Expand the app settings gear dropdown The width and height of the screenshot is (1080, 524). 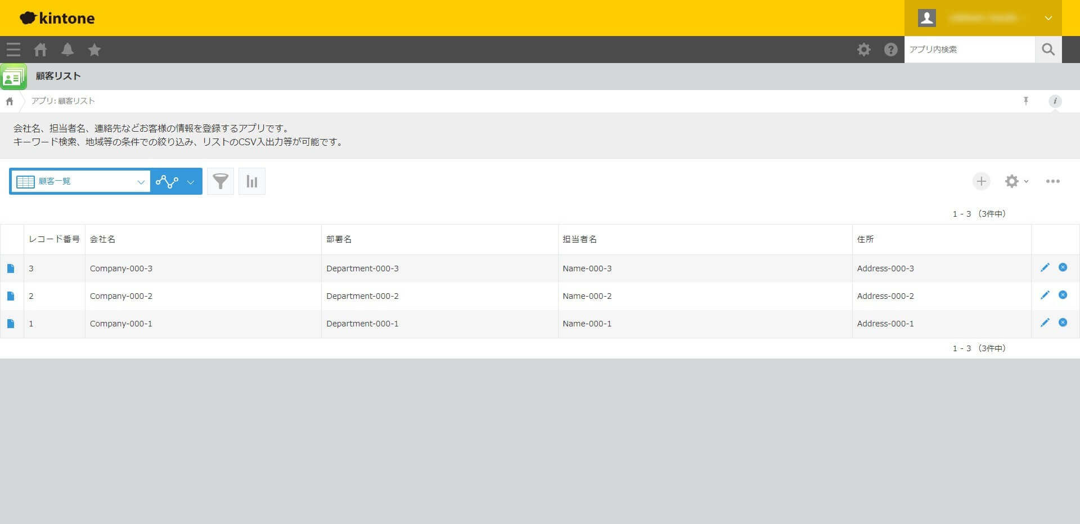pyautogui.click(x=1017, y=181)
